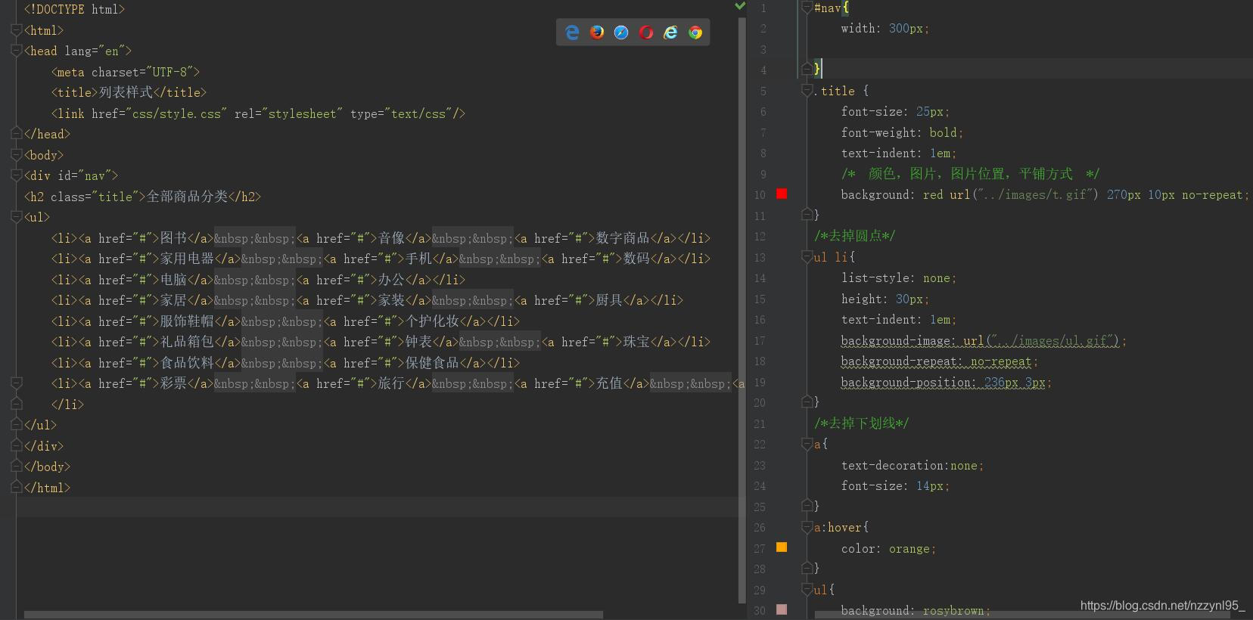
Task: Click the meta charset="UTF-8" line
Action: click(126, 72)
